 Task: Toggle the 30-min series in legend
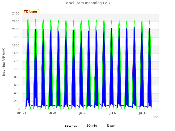[89, 126]
